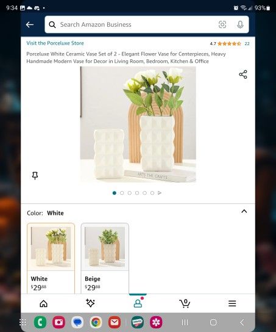Open the 22 customer ratings

247,43
